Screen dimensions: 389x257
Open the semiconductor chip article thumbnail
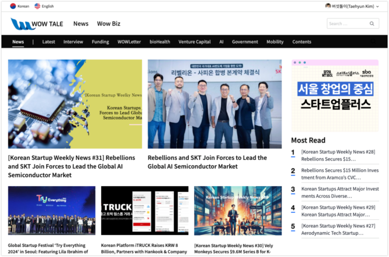[75, 104]
